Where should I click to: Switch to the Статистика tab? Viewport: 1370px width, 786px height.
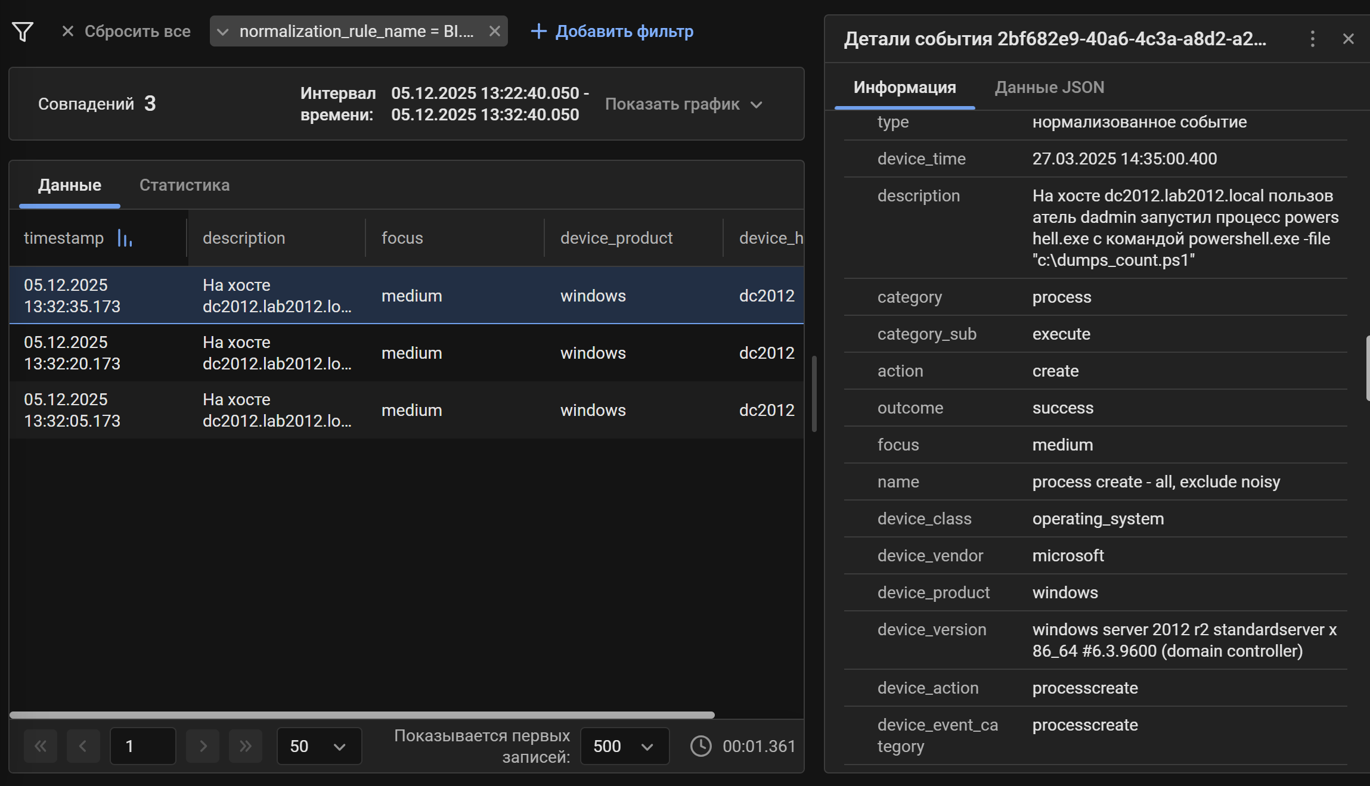point(184,185)
